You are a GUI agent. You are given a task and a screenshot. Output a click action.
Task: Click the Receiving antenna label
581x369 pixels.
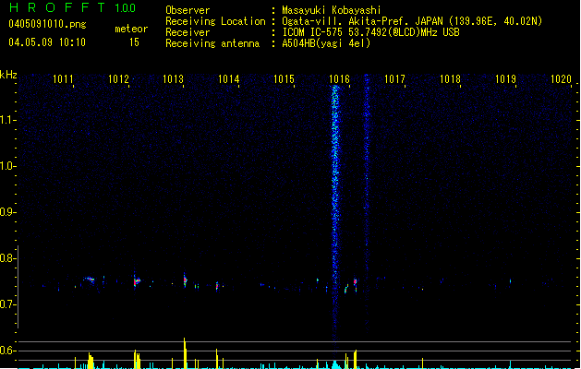click(x=212, y=43)
